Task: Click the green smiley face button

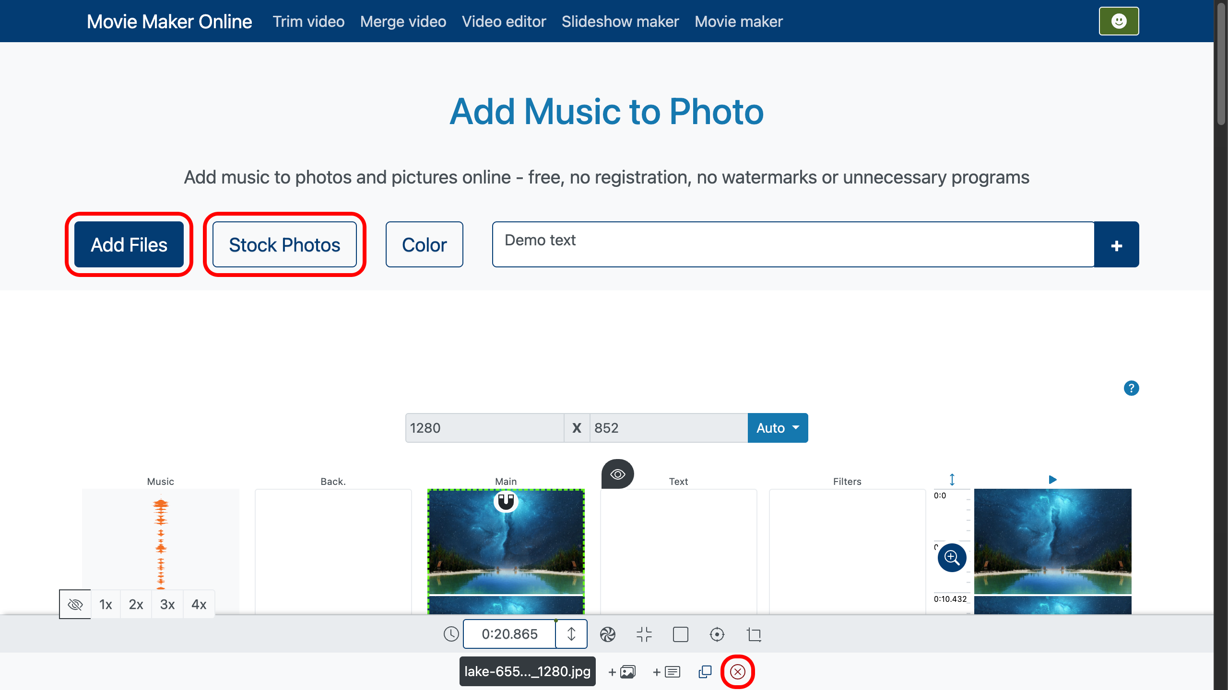Action: click(1119, 21)
